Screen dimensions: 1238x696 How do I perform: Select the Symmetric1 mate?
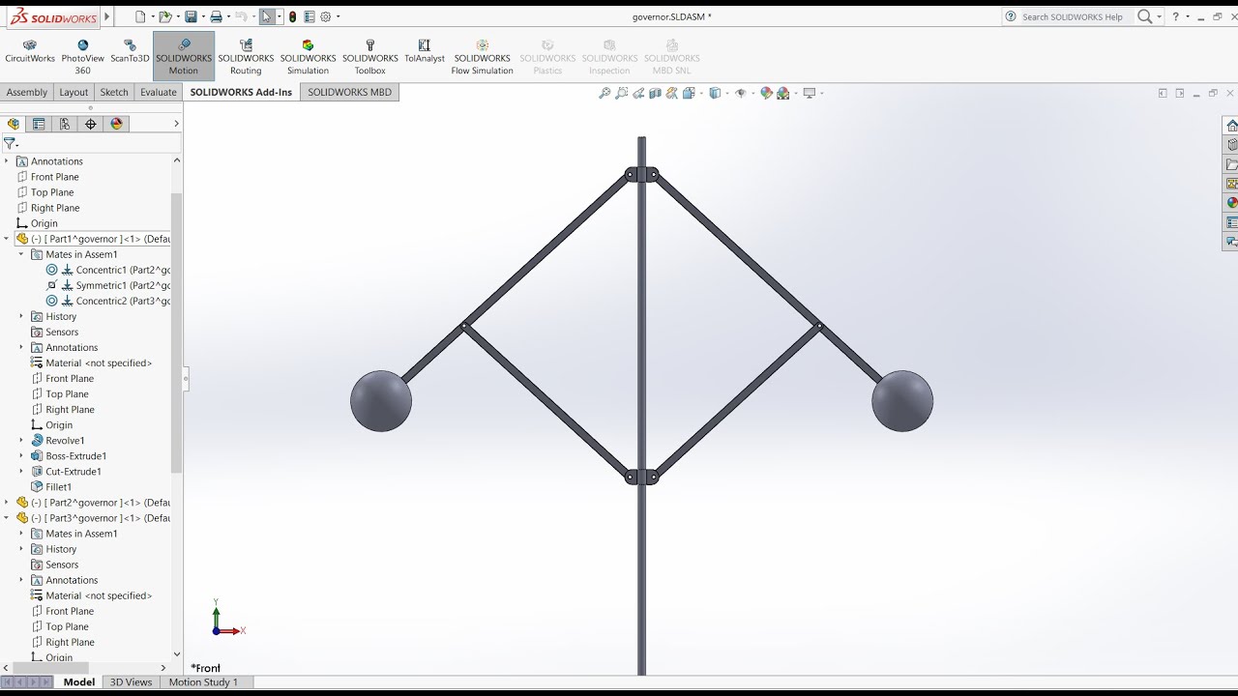click(x=108, y=285)
